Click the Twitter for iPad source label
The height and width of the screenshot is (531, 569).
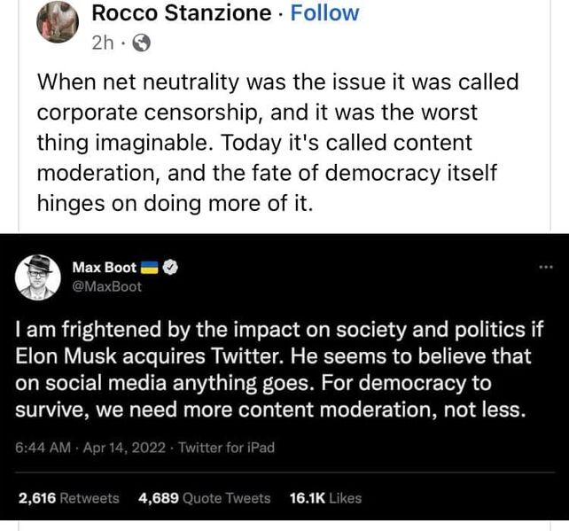point(227,448)
